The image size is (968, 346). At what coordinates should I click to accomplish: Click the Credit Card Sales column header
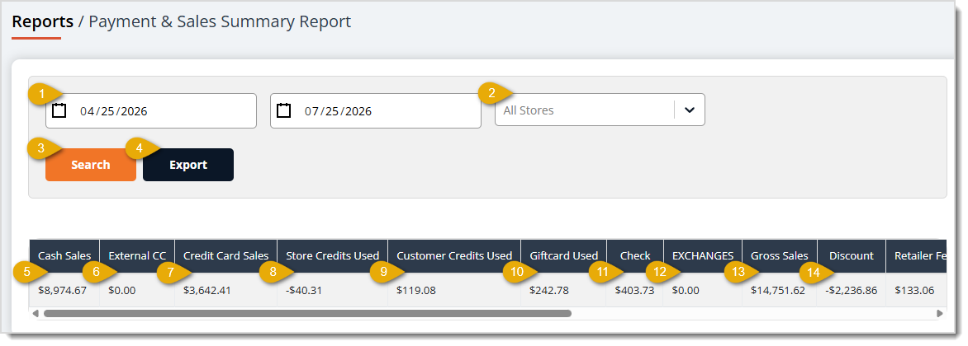[226, 255]
